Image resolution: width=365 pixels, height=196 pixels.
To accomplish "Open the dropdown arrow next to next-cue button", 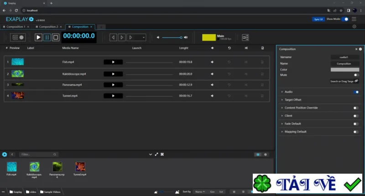I will point(144,37).
